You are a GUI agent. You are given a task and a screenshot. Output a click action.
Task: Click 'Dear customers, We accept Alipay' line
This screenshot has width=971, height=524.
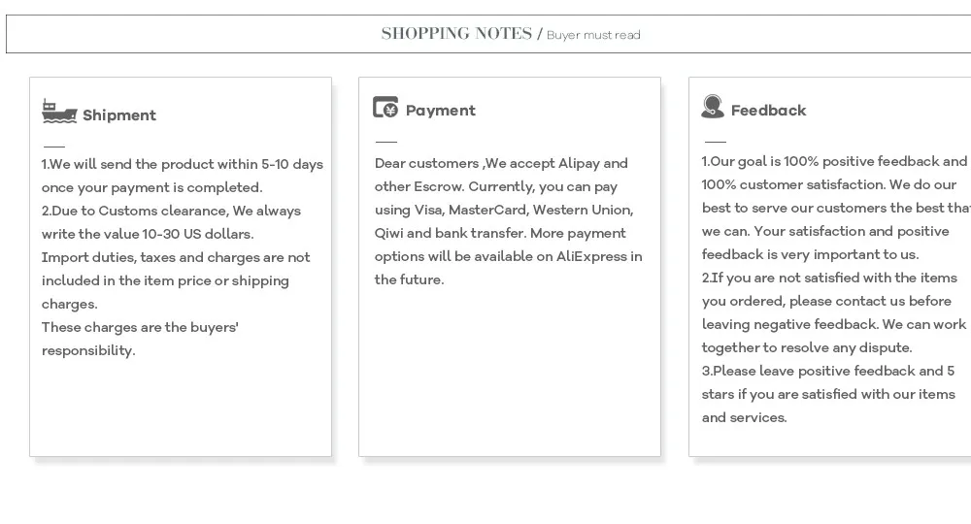(501, 163)
